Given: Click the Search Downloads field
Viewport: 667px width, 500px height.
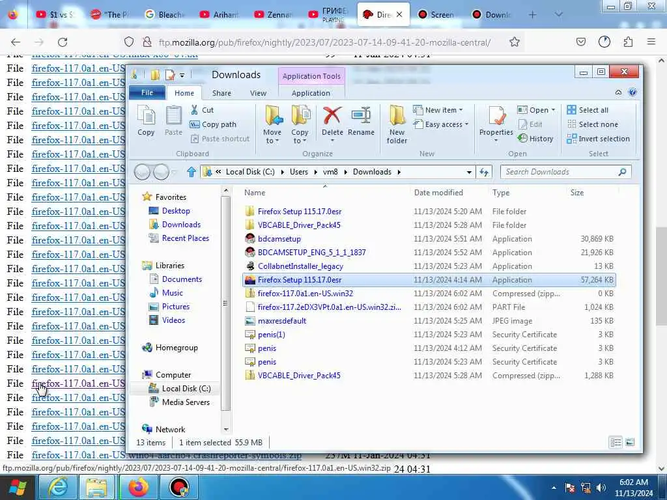Looking at the screenshot, I should point(565,172).
